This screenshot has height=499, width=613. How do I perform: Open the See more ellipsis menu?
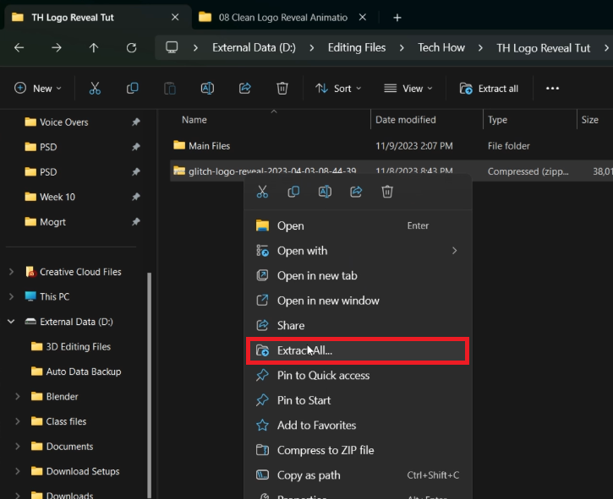click(552, 89)
